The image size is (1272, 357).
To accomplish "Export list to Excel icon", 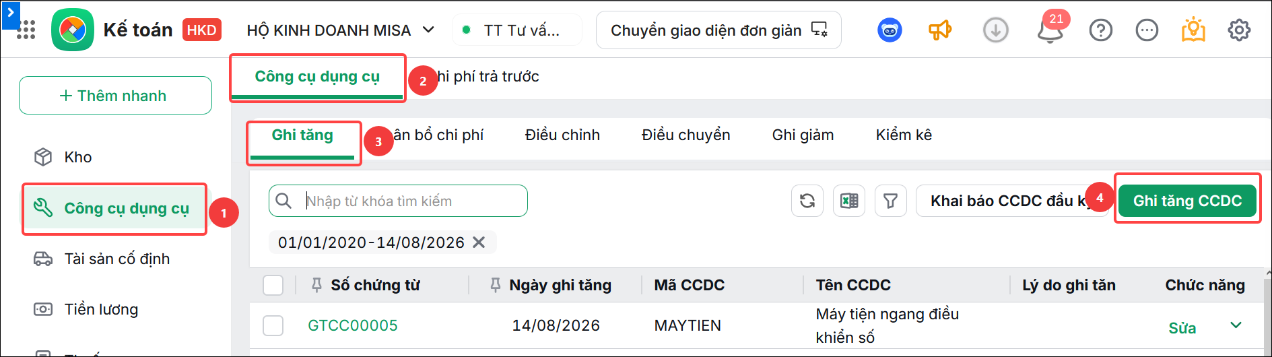I will pyautogui.click(x=848, y=201).
